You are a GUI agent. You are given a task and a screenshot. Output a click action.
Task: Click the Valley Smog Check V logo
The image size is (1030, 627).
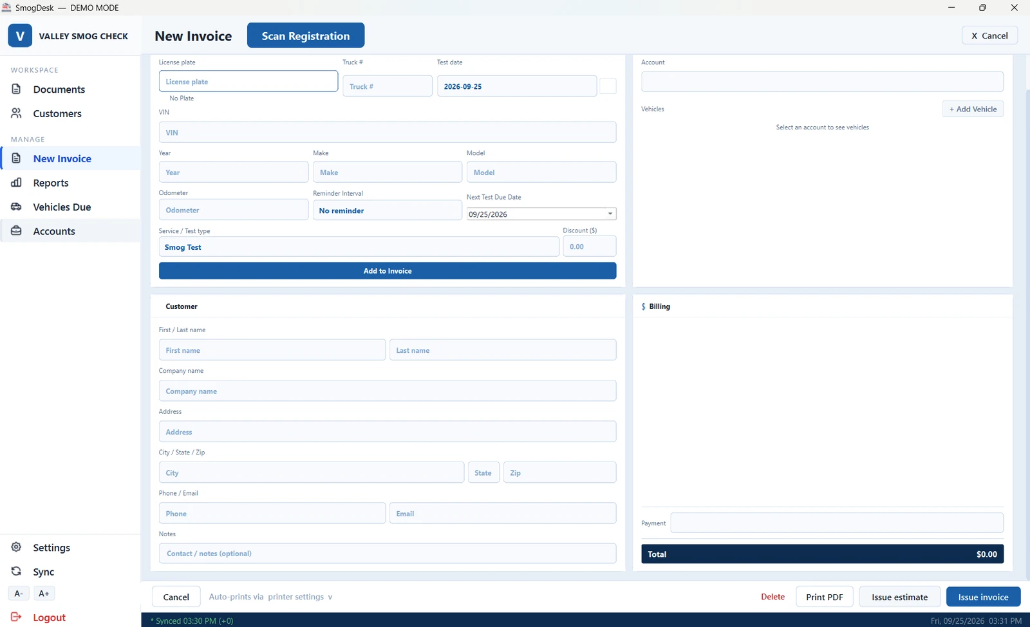(20, 36)
